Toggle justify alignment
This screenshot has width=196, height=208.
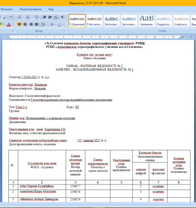tap(37, 24)
